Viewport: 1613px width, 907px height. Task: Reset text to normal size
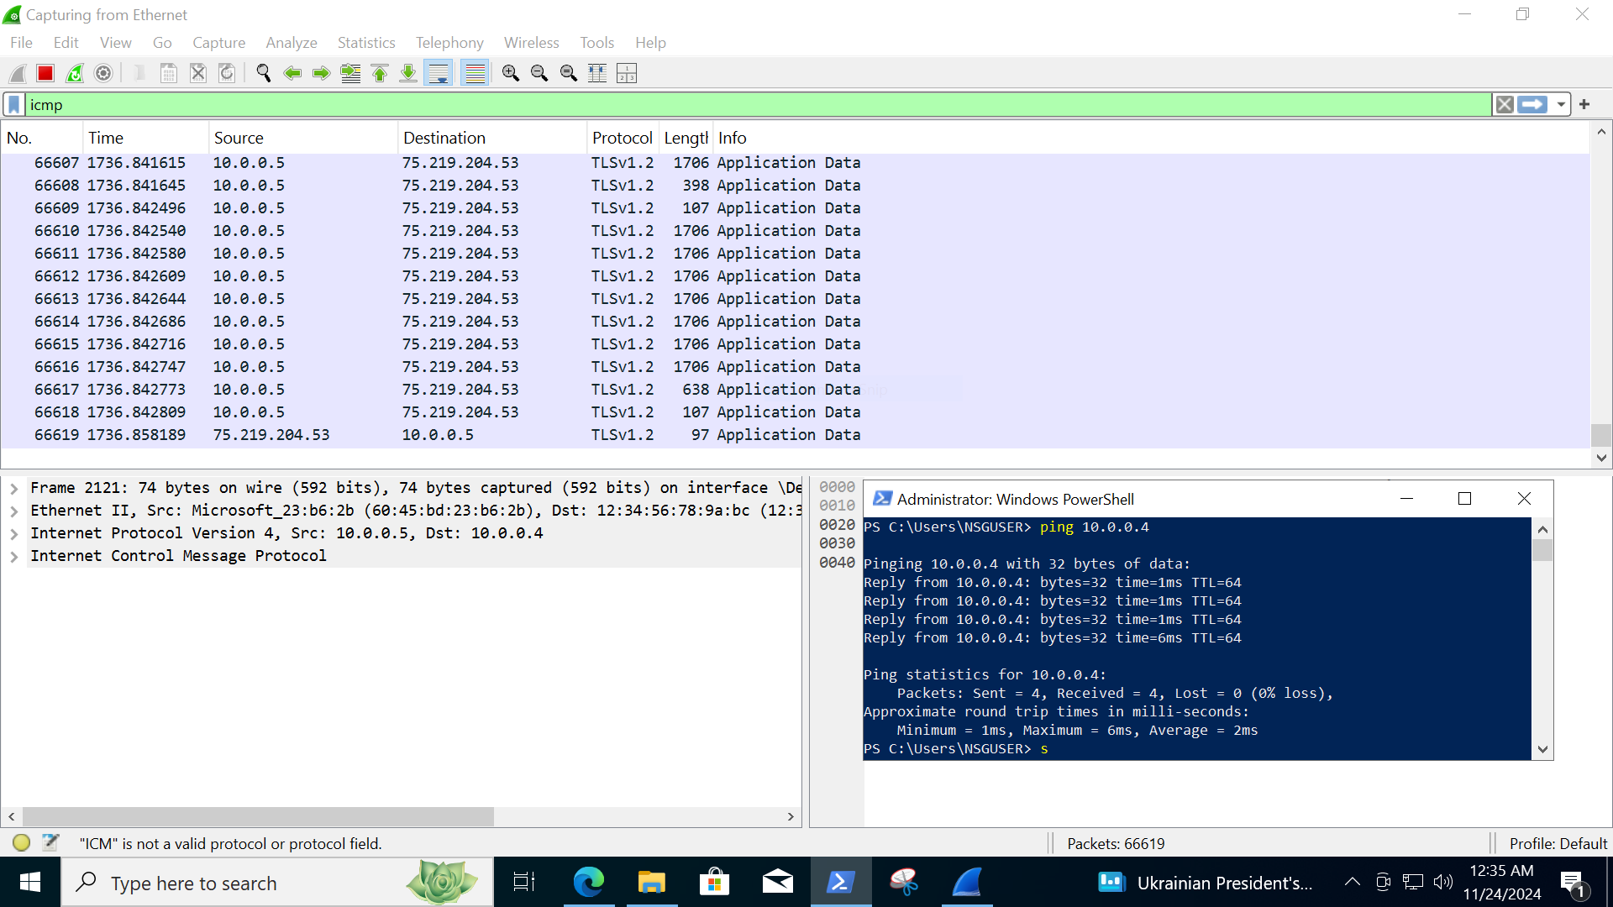[x=569, y=74]
